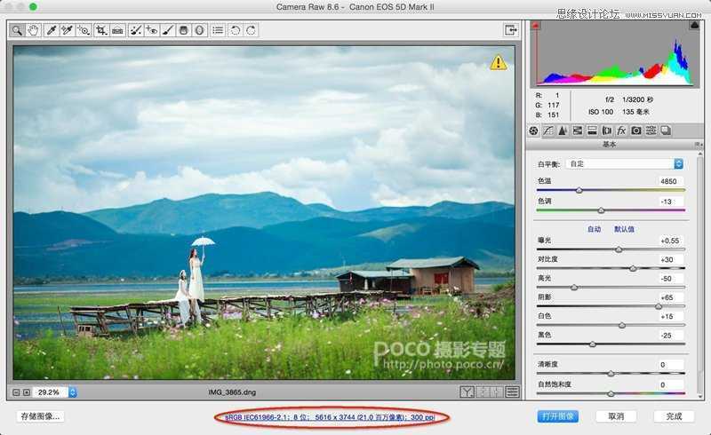Open the Basic panel tab
The image size is (711, 435).
(534, 131)
